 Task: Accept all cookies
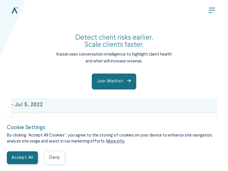pos(23,158)
